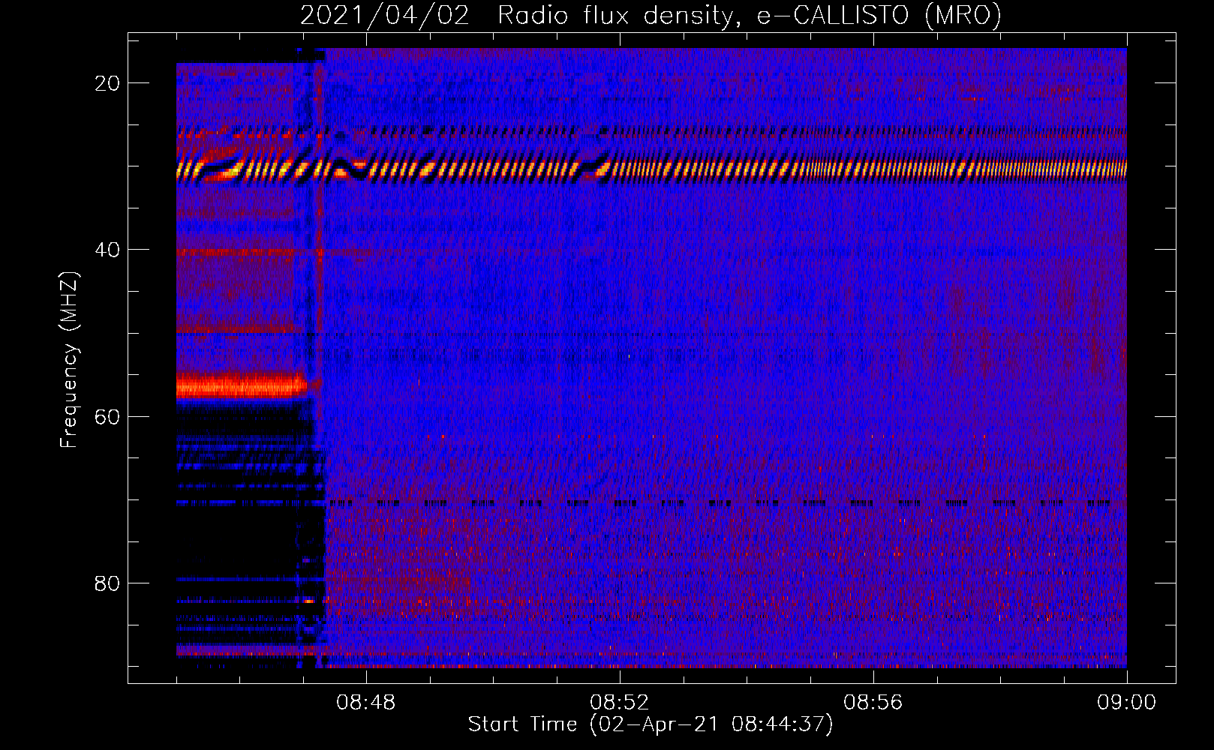Screen dimensions: 1214x750
Task: Click the 60 MHz frequency tick label
Action: pos(107,416)
